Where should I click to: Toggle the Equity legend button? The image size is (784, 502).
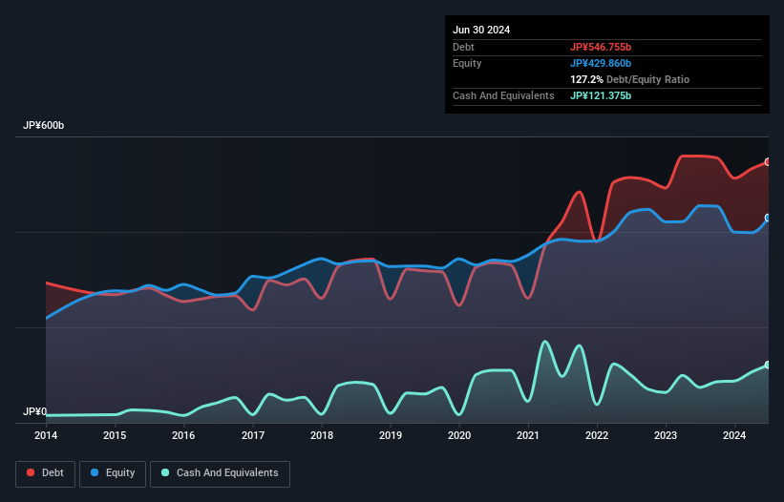click(x=113, y=473)
